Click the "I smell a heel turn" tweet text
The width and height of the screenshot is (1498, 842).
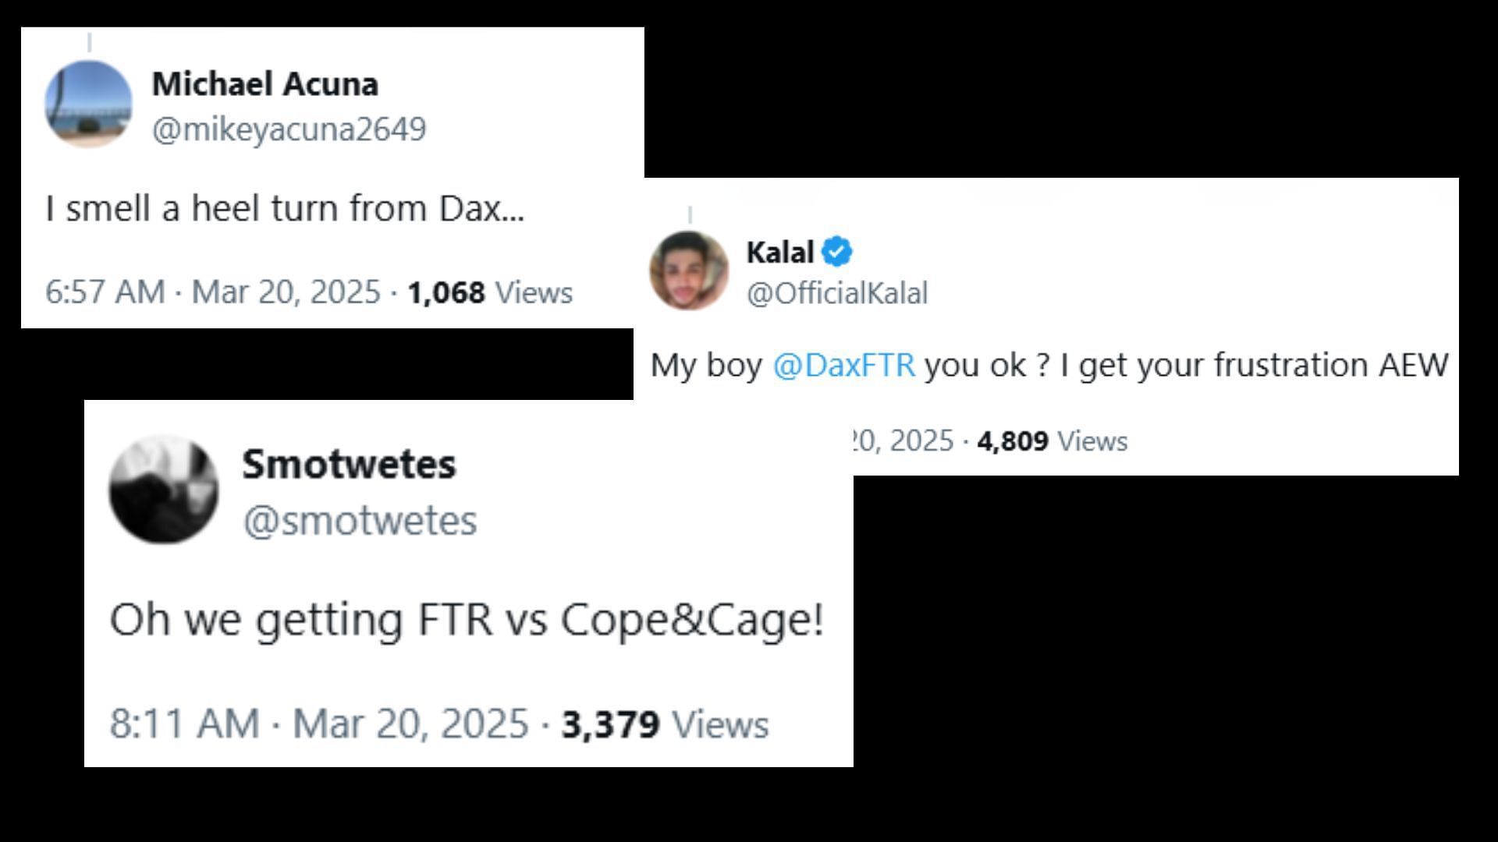pos(285,209)
